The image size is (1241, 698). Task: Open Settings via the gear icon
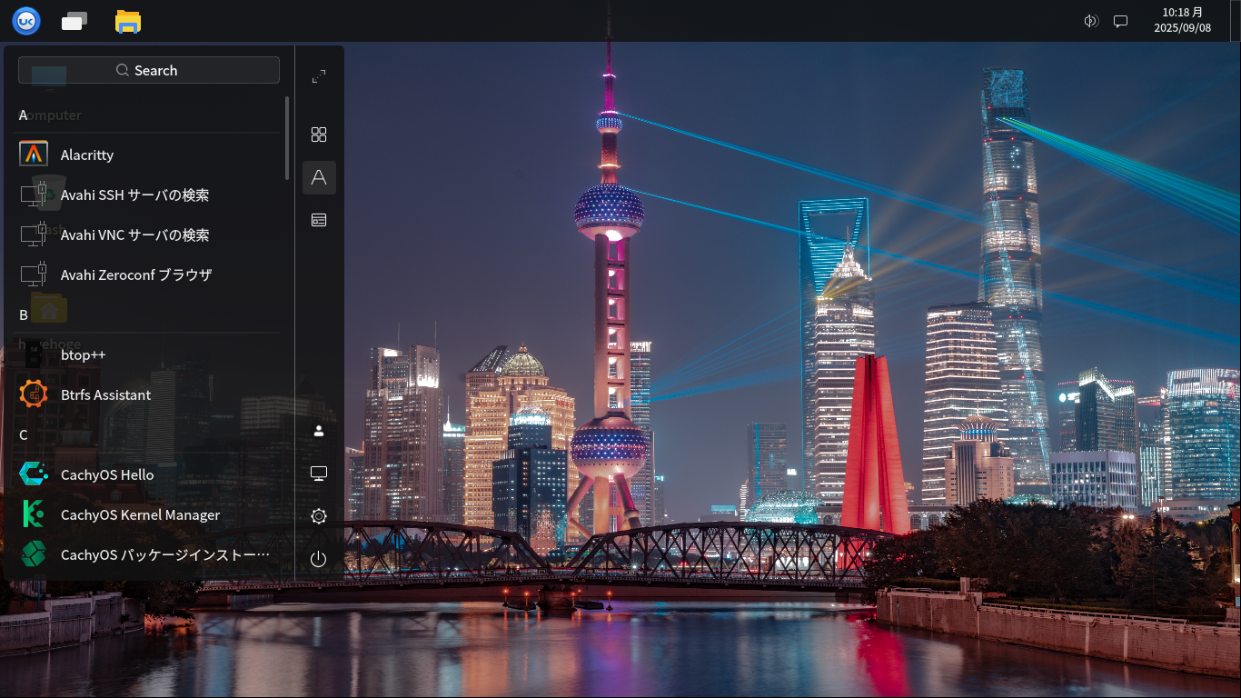click(319, 516)
